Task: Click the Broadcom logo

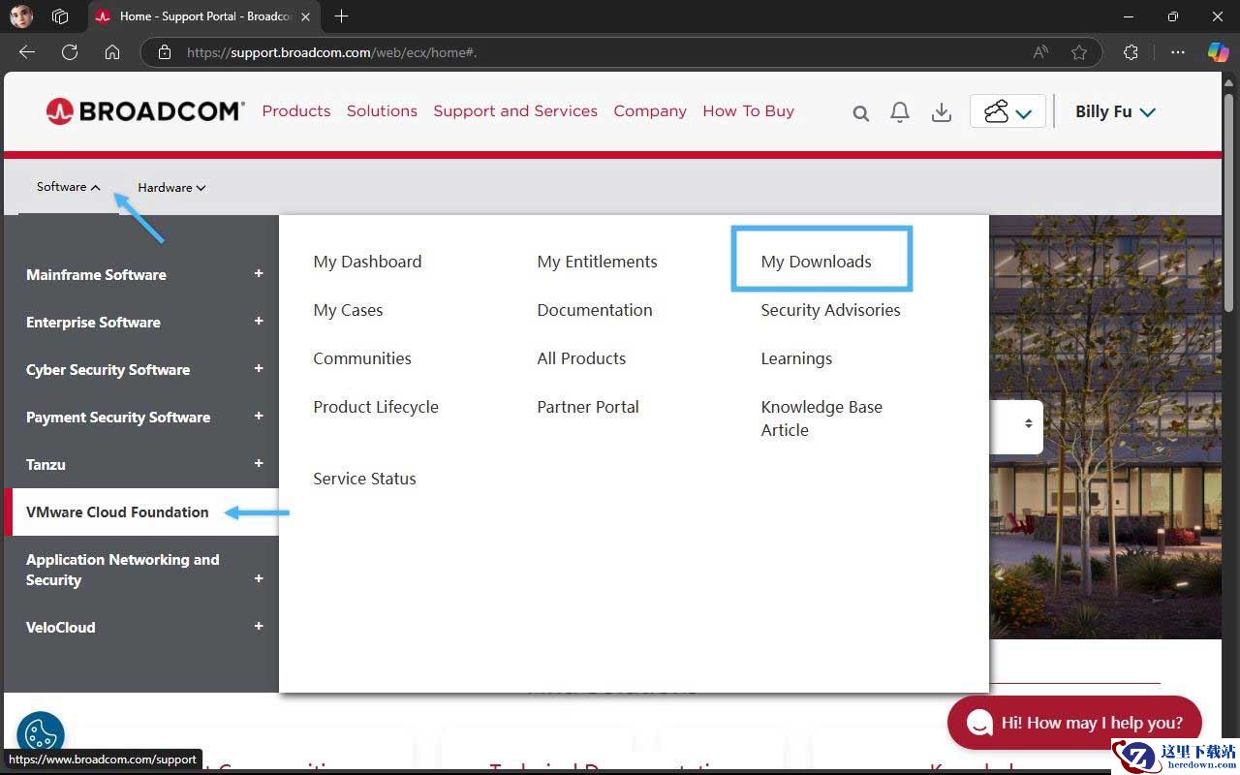Action: pos(145,111)
